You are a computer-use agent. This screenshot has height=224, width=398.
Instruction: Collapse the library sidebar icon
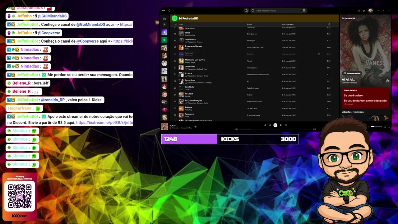pos(164,19)
